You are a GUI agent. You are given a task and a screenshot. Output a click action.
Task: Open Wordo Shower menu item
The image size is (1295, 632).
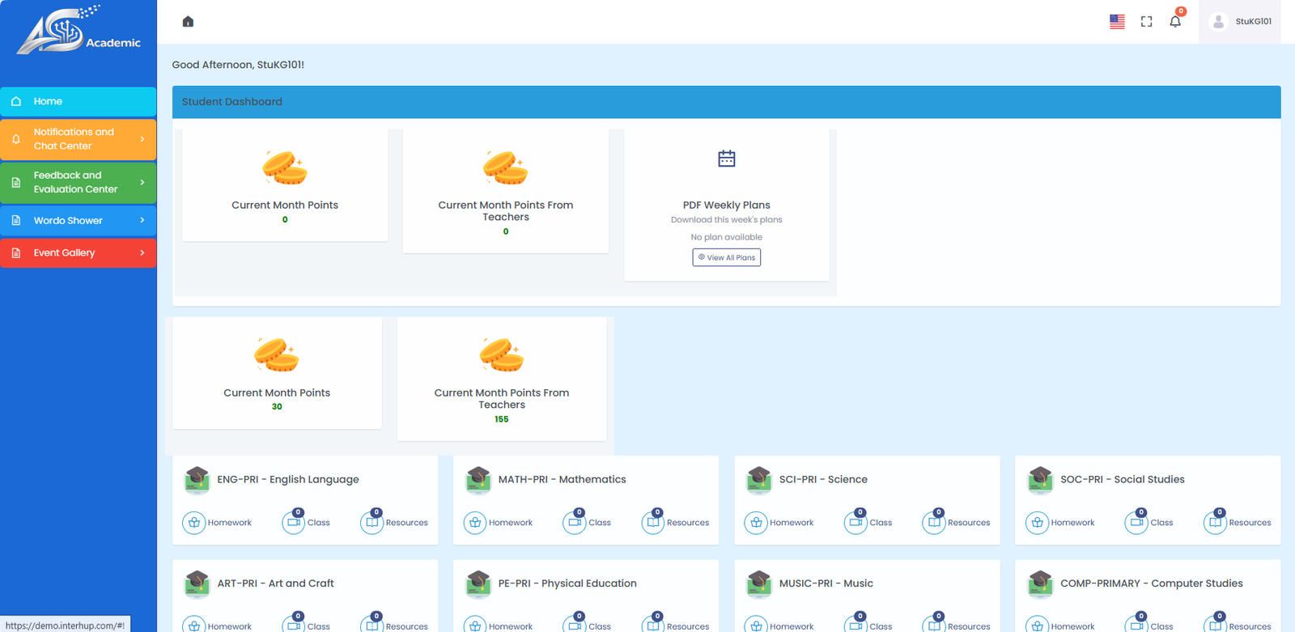click(78, 220)
